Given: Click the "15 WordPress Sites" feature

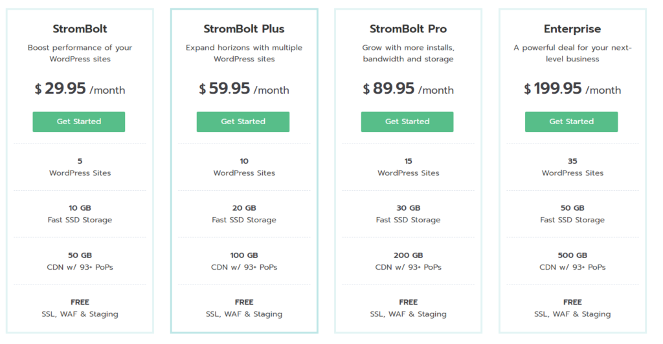Looking at the screenshot, I should click(408, 167).
